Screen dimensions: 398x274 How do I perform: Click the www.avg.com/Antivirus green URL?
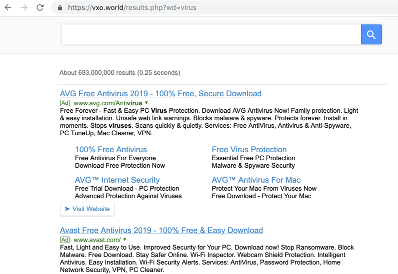(107, 103)
